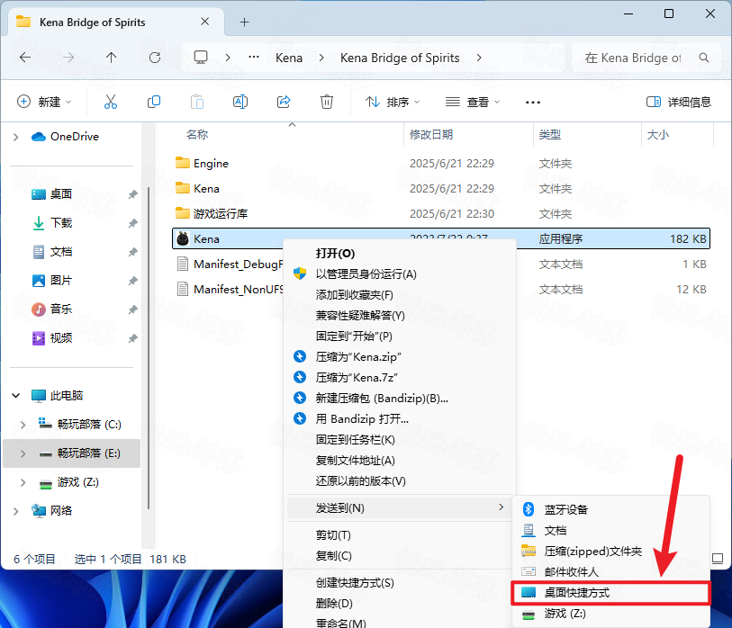Image resolution: width=732 pixels, height=628 pixels.
Task: Sort by the 名称 column header
Action: (x=197, y=135)
